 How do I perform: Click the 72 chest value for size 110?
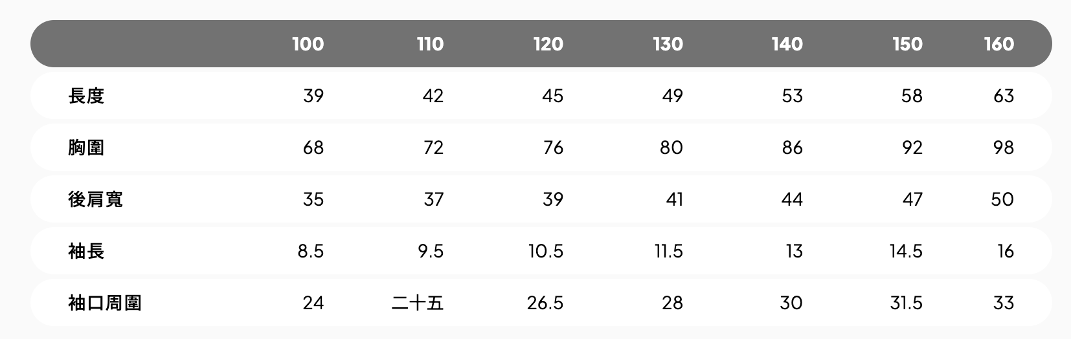point(433,148)
